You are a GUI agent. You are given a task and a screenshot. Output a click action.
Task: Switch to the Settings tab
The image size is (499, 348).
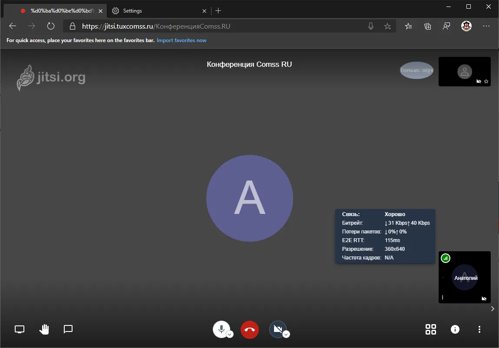click(158, 11)
